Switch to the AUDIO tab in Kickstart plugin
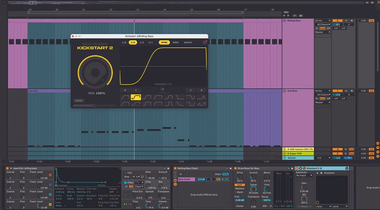Screen dimensions: 380x210 pyautogui.click(x=188, y=42)
